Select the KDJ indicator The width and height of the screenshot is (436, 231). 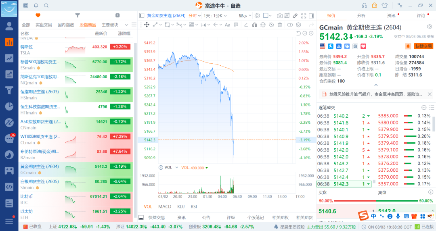[x=181, y=206]
